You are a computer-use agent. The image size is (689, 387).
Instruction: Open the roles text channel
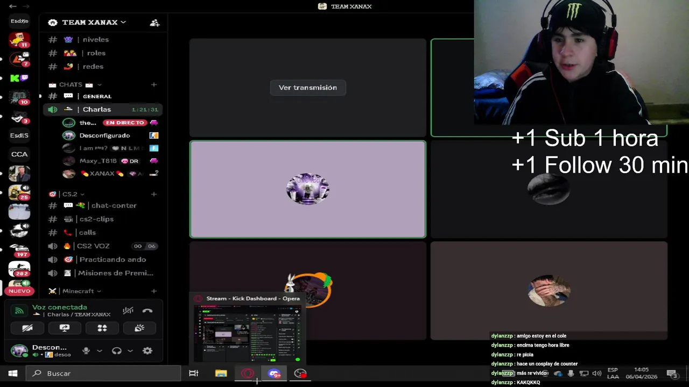102,53
